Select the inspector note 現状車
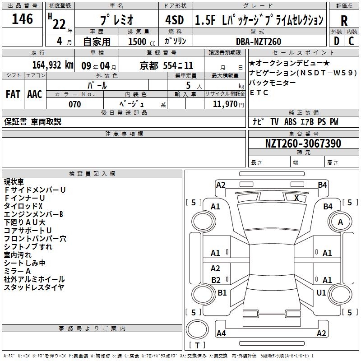361x361 pixels. 14,182
